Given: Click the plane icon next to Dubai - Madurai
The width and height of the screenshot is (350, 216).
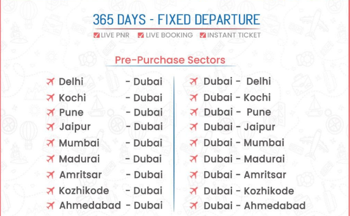Looking at the screenshot, I should pos(194,159).
